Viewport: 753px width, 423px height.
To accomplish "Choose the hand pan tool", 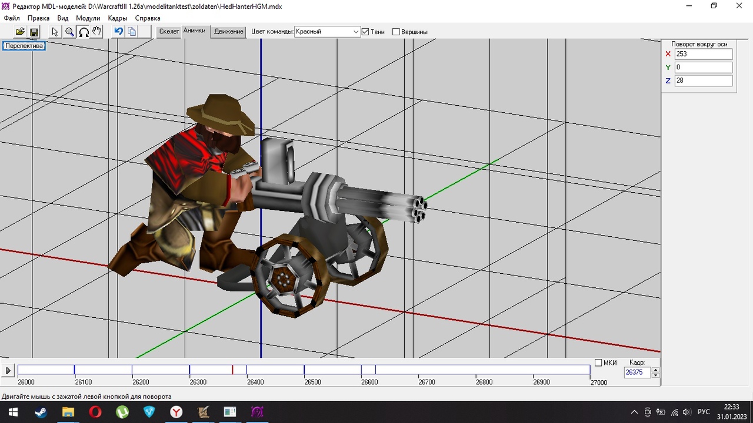I will [97, 32].
